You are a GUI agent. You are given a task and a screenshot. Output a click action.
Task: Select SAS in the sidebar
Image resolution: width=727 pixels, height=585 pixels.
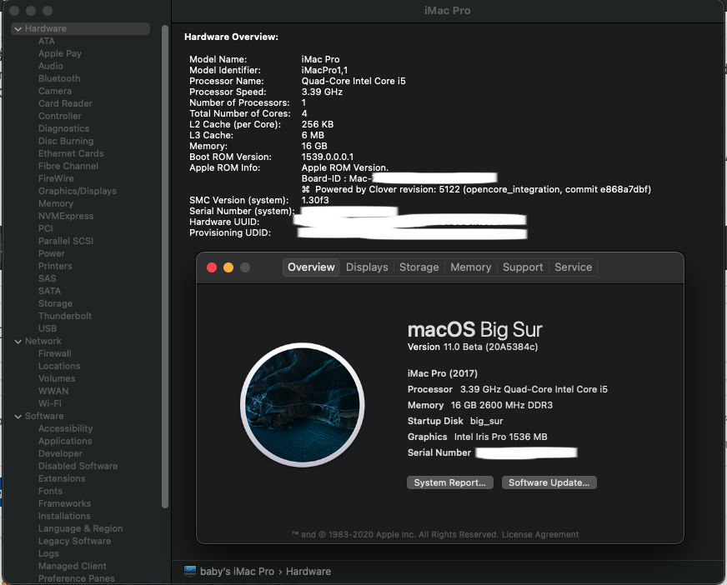[x=48, y=278]
